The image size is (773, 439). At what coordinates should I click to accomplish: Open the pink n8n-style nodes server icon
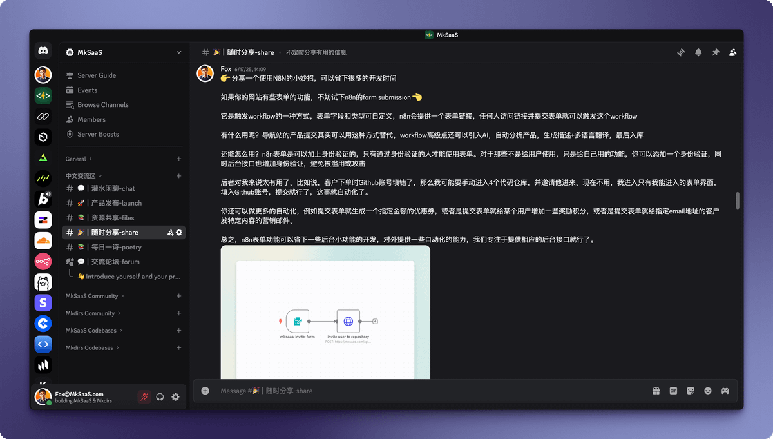pyautogui.click(x=43, y=261)
